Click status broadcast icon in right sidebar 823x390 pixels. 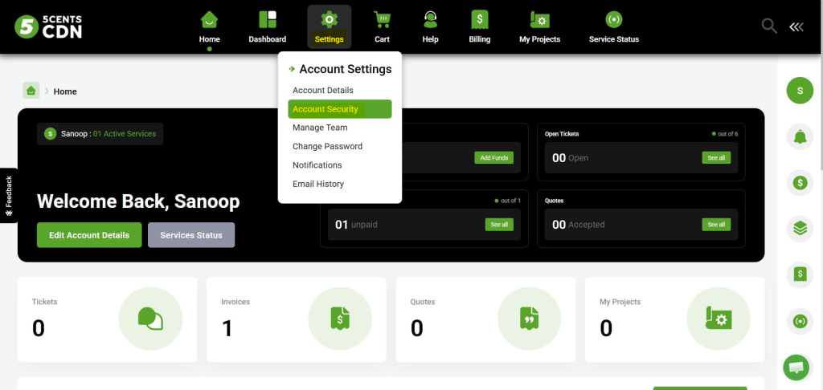tap(800, 321)
